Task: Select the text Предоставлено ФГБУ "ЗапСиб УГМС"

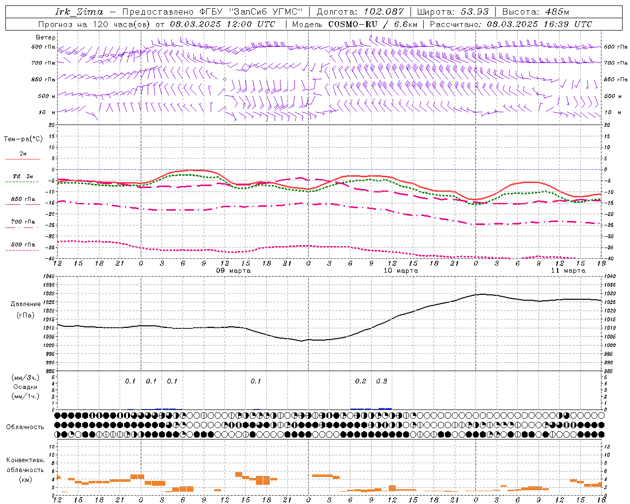Action: pos(212,12)
